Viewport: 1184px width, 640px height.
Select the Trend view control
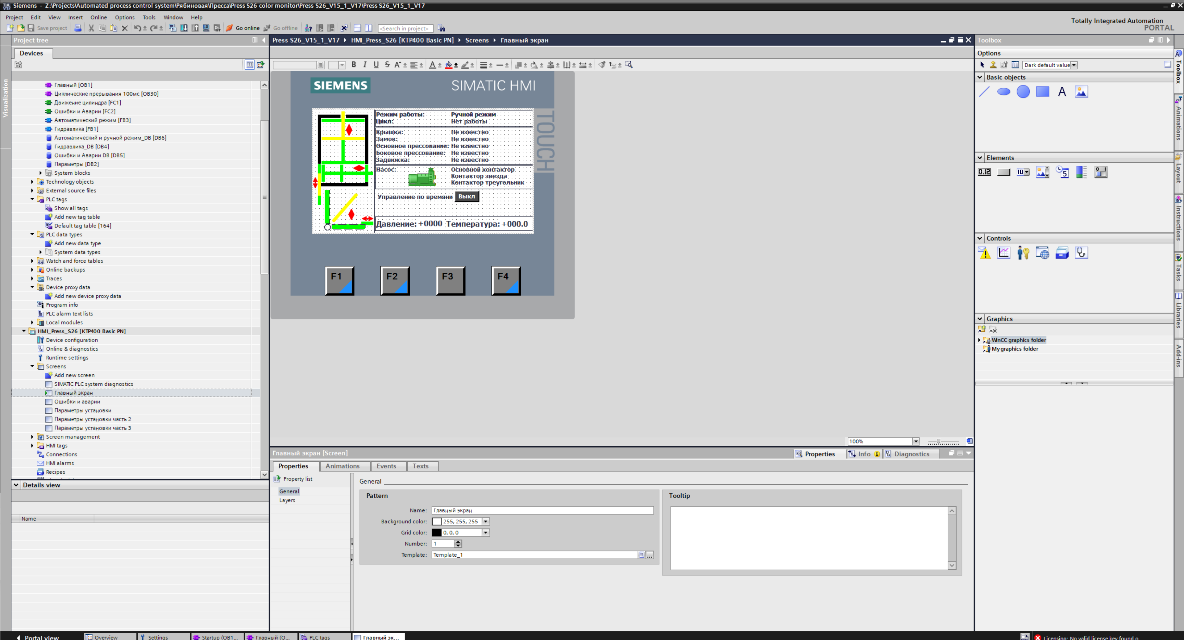coord(1004,253)
